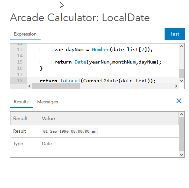Image resolution: width=189 pixels, height=188 pixels.
Task: Close the results panel with the X icon
Action: [179, 101]
